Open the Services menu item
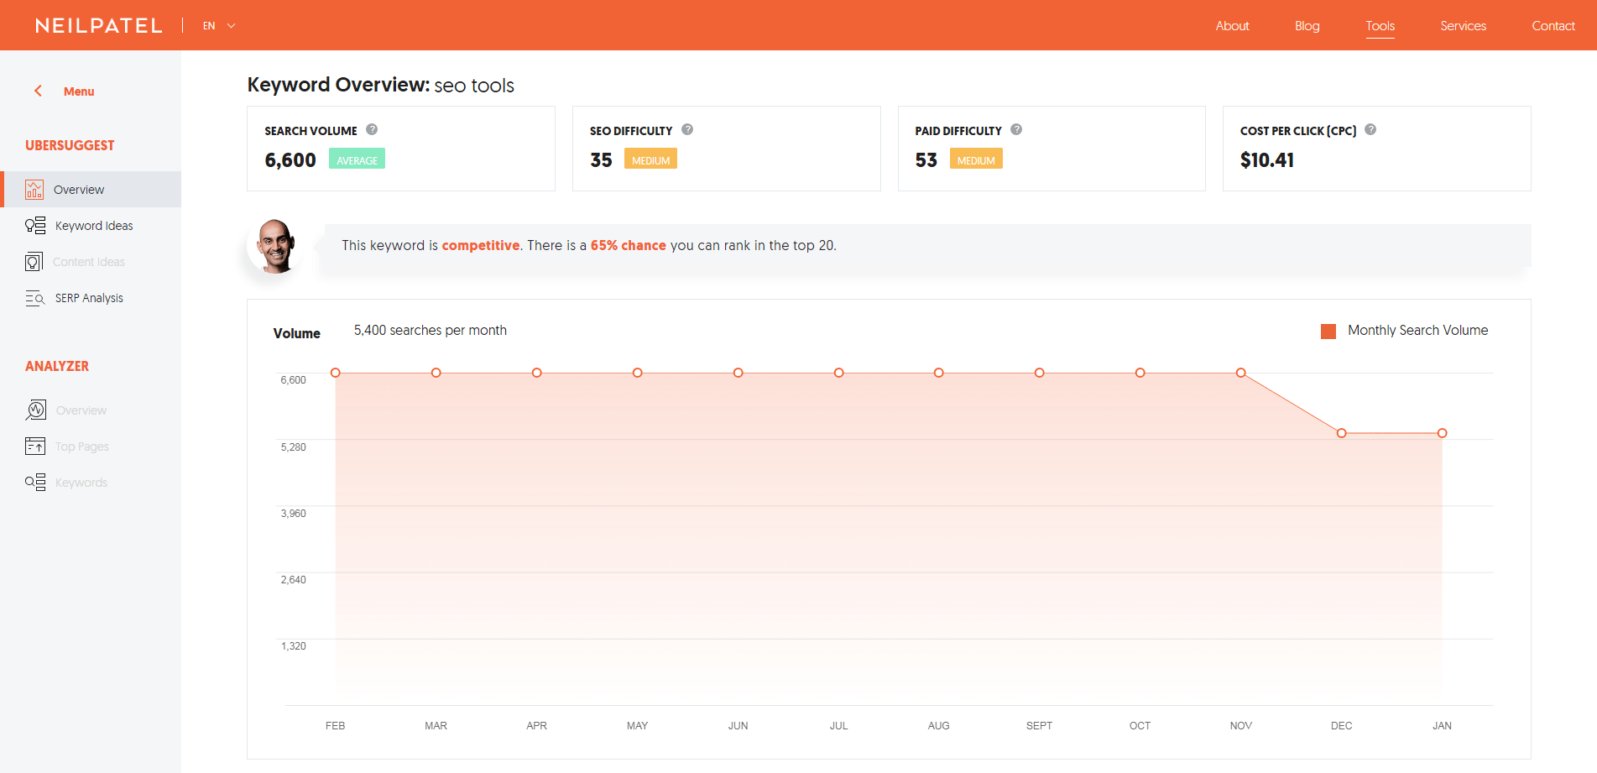This screenshot has width=1597, height=773. [1463, 26]
